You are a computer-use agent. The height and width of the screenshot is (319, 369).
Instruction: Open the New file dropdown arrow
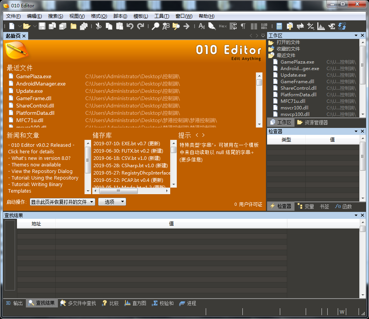20,26
